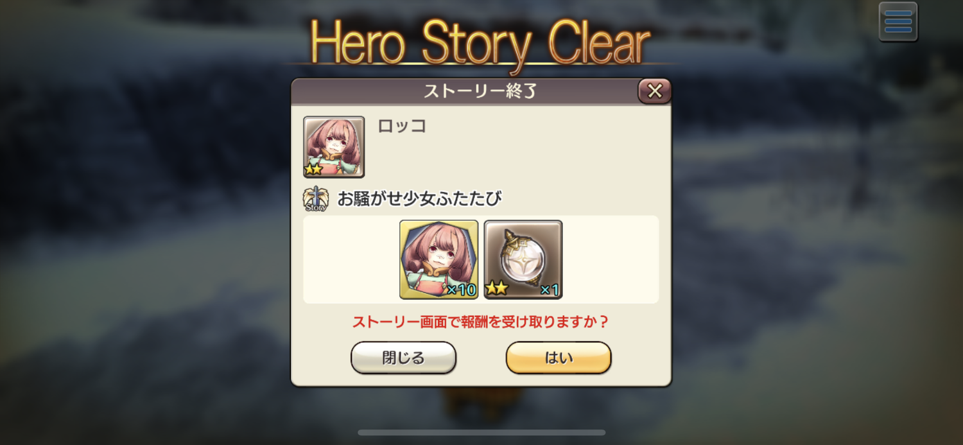963x445 pixels.
Task: Select the white orb reward item
Action: [523, 259]
